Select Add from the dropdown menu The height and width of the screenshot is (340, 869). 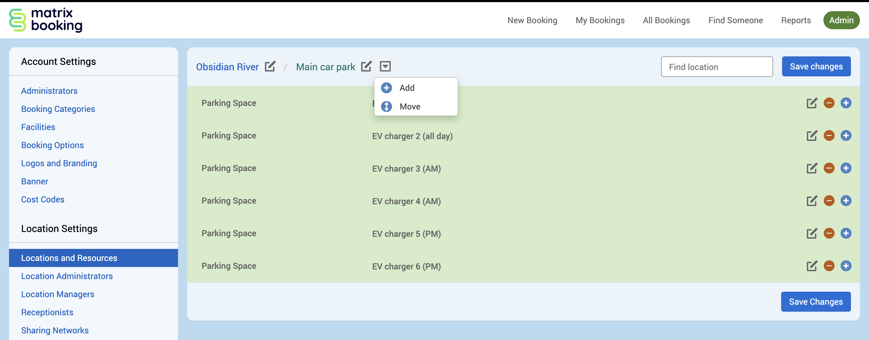click(407, 88)
